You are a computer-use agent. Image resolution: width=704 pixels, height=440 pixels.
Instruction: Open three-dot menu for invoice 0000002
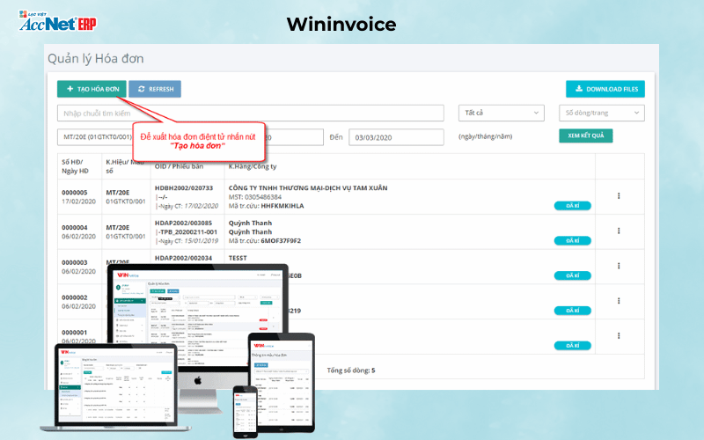point(619,301)
